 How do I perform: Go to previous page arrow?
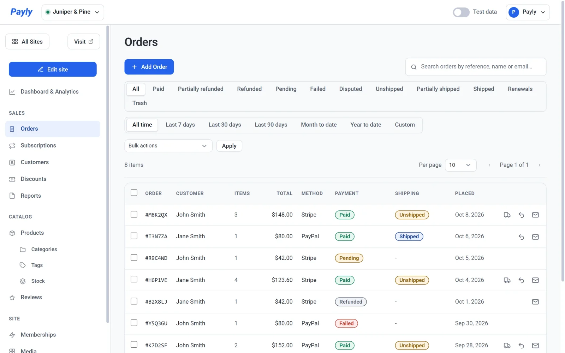coord(489,165)
